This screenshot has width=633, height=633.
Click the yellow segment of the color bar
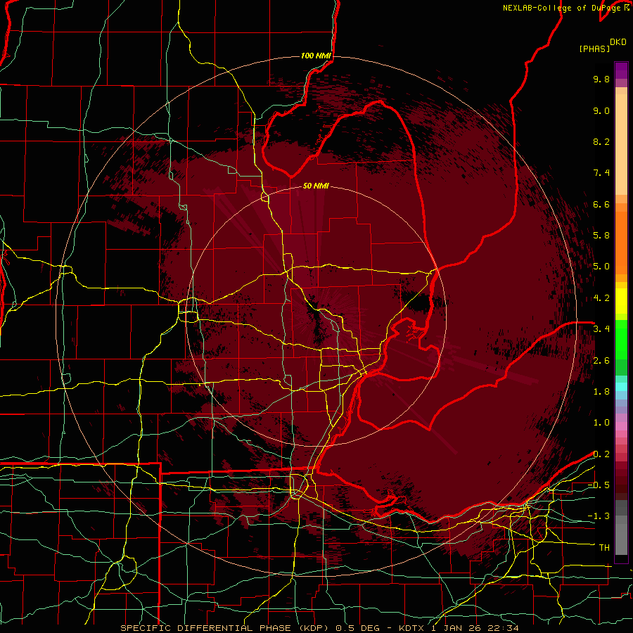tap(621, 301)
